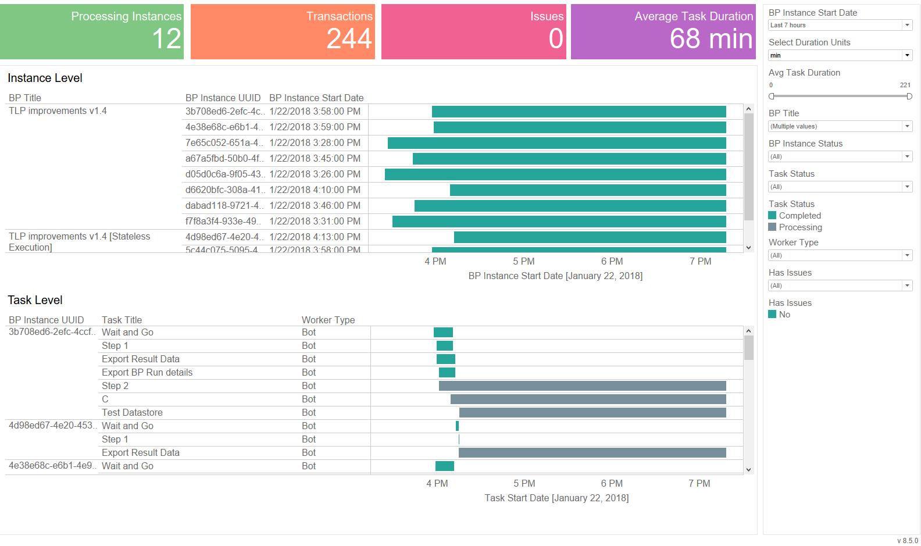This screenshot has width=921, height=546.
Task: Select the Step 2 task gray bar
Action: [583, 386]
